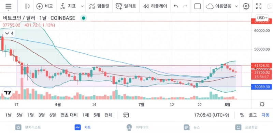Open the 아이디어 ideas tab
This screenshot has height=133, width=273.
click(x=138, y=127)
